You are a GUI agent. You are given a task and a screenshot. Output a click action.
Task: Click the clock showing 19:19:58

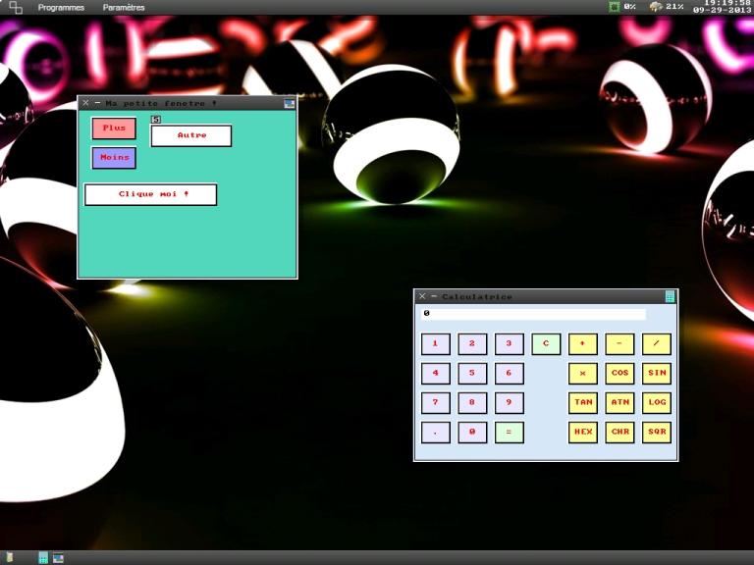click(728, 3)
